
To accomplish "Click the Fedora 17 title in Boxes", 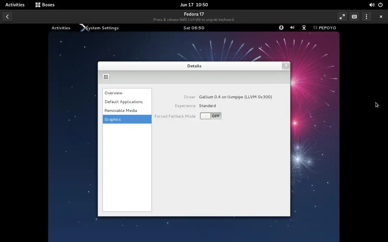I will pyautogui.click(x=194, y=14).
